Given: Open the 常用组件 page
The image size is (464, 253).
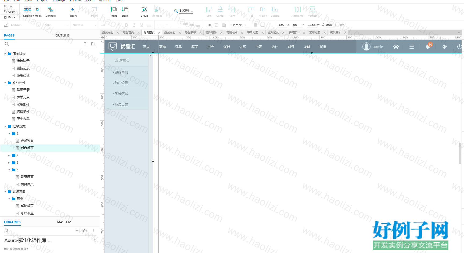Looking at the screenshot, I should point(23,104).
